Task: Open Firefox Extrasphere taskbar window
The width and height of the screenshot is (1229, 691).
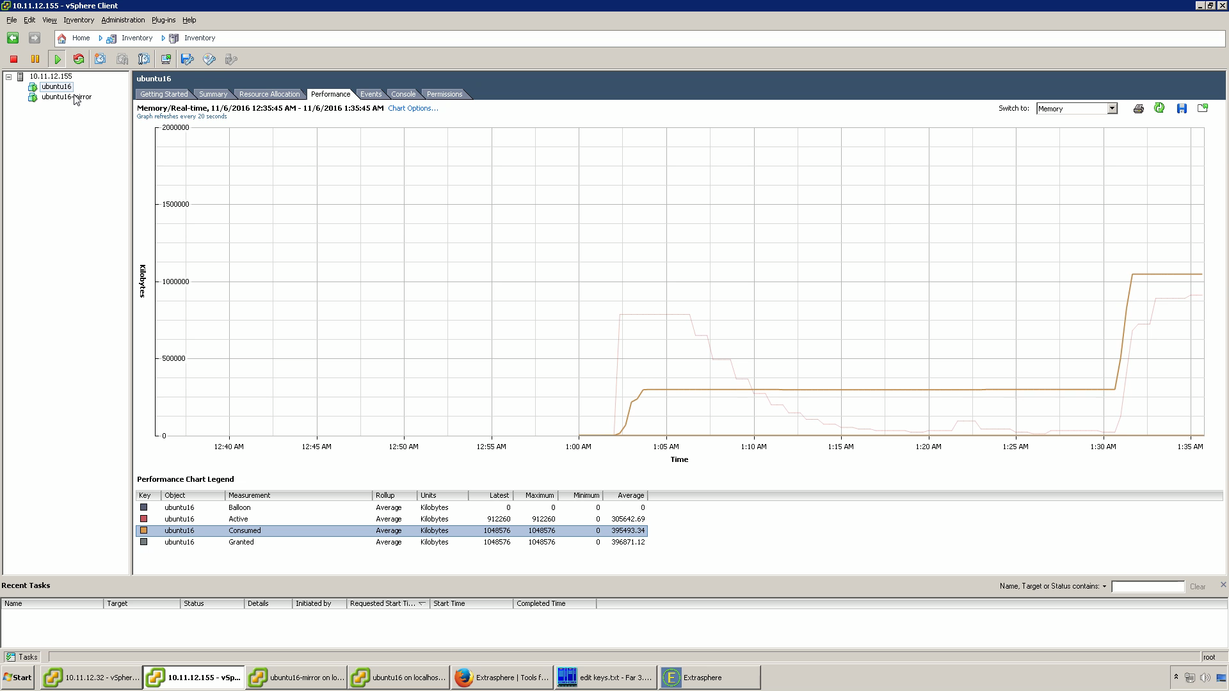Action: tap(502, 678)
